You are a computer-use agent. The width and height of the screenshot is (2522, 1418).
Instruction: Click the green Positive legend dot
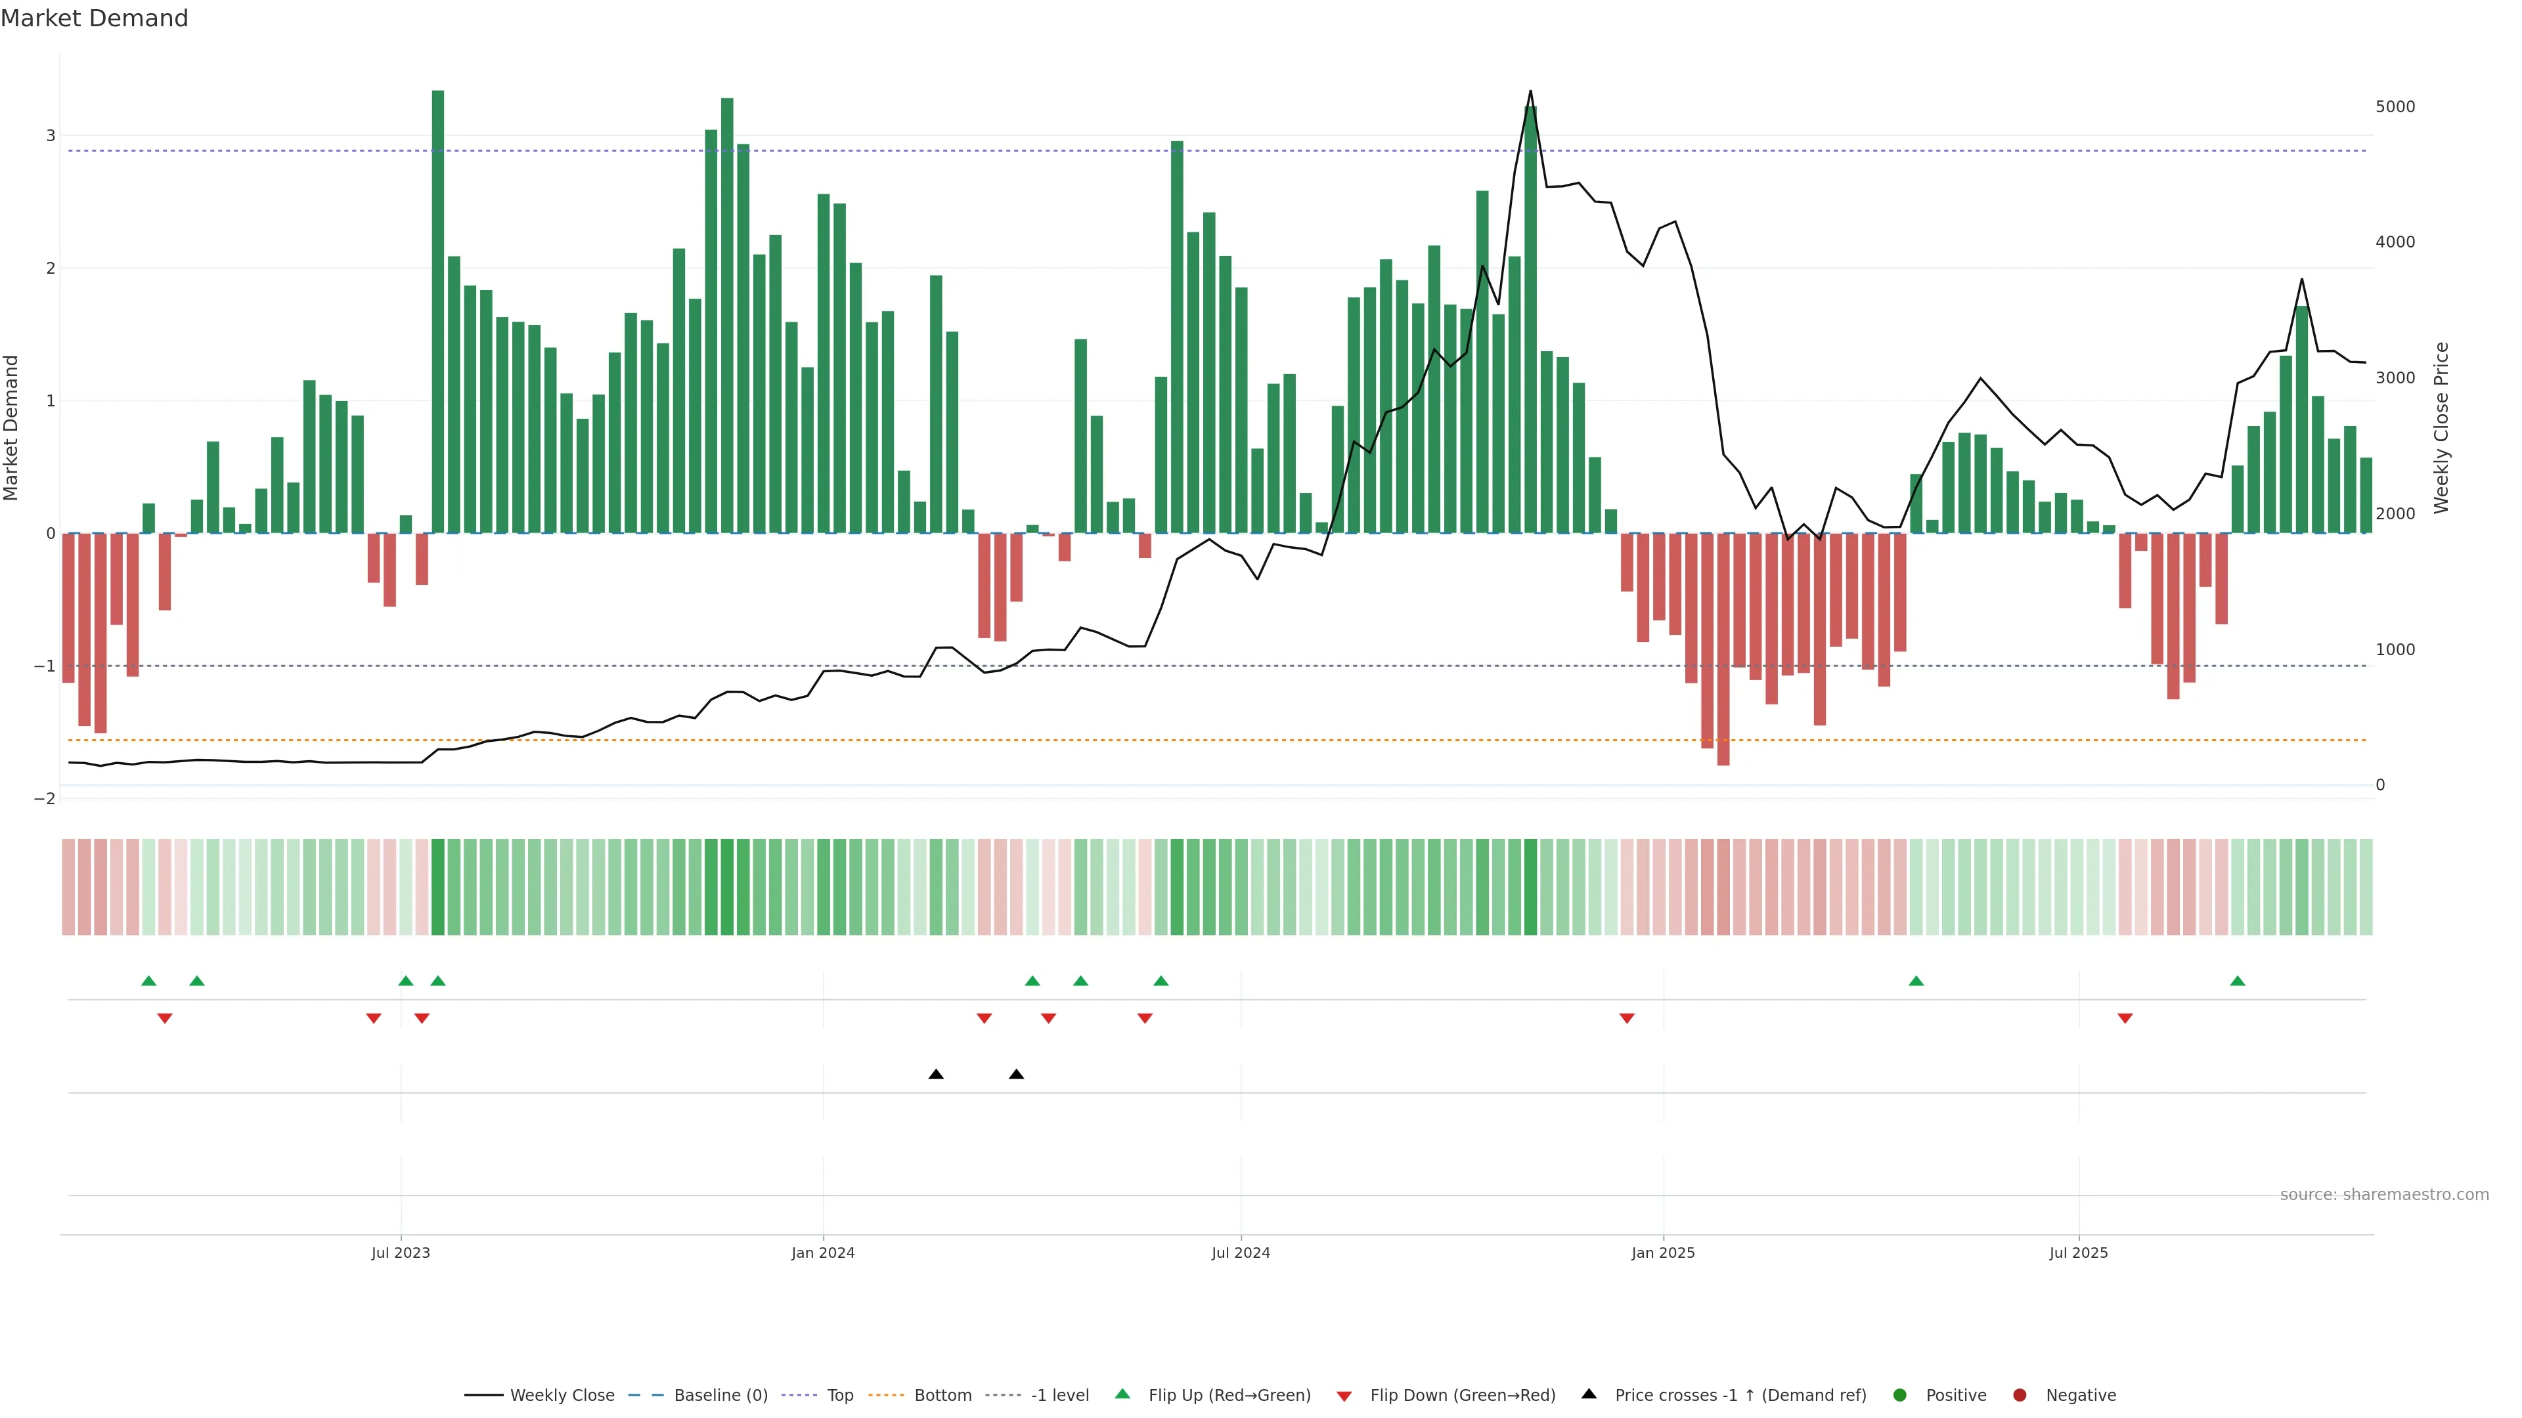tap(1900, 1396)
